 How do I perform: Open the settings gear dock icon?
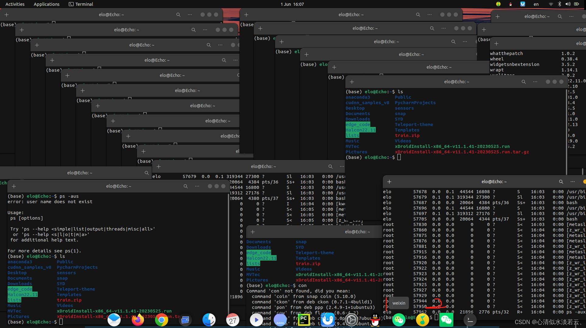click(351, 320)
